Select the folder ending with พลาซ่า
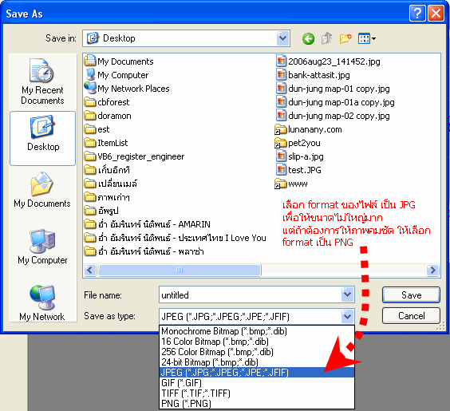The height and width of the screenshot is (411, 450). click(144, 251)
